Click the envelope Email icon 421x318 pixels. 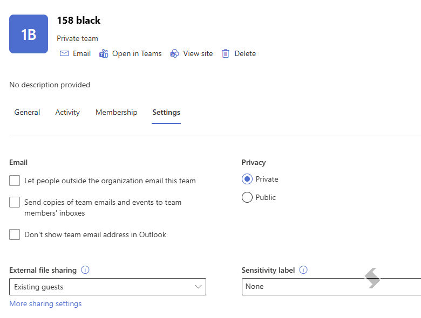[64, 53]
